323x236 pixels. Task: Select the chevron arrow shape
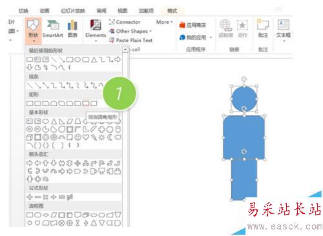[x=86, y=172]
